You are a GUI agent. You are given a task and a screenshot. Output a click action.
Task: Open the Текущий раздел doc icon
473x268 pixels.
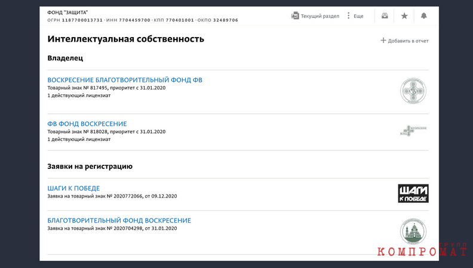(x=294, y=16)
